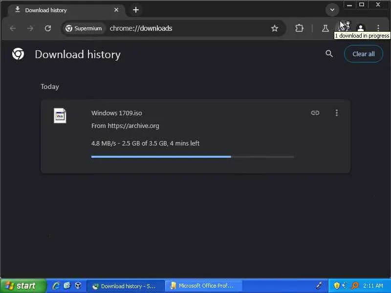Click the Clear all button
The height and width of the screenshot is (293, 391).
coord(363,54)
